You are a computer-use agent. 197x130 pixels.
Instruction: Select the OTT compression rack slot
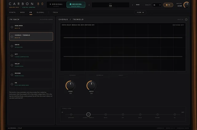tap(31, 55)
